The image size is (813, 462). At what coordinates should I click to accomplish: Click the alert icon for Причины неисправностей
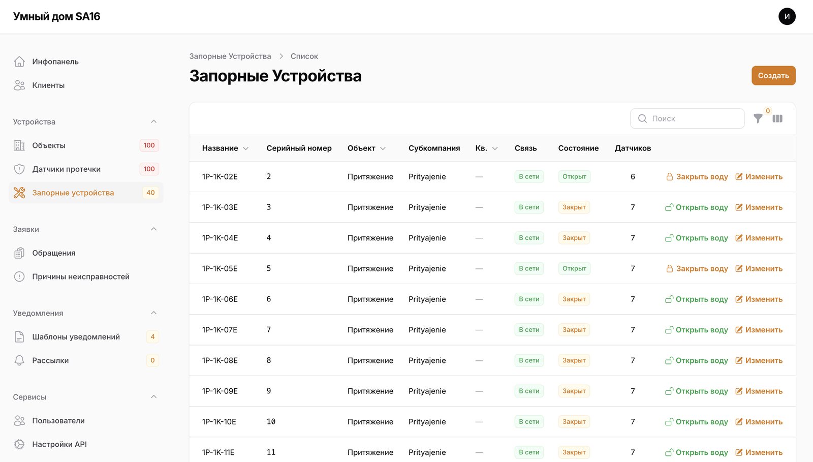(19, 276)
